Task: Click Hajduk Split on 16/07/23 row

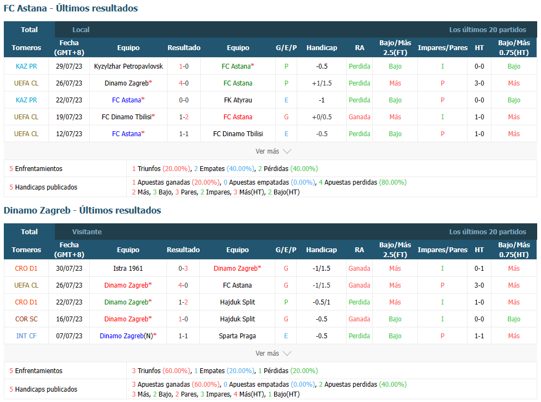Action: (237, 319)
